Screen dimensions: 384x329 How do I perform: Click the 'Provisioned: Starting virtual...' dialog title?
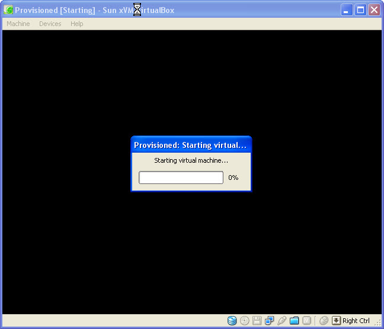(x=190, y=145)
